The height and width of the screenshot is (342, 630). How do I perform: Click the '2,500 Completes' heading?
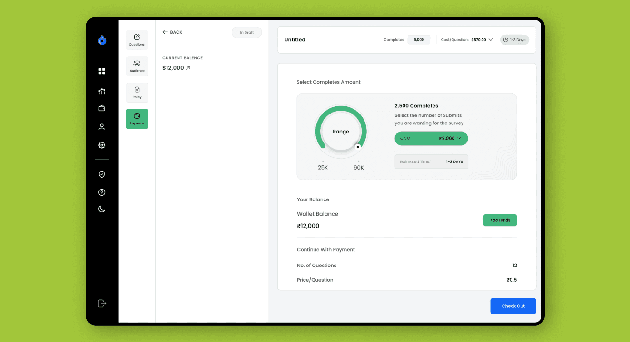coord(416,106)
